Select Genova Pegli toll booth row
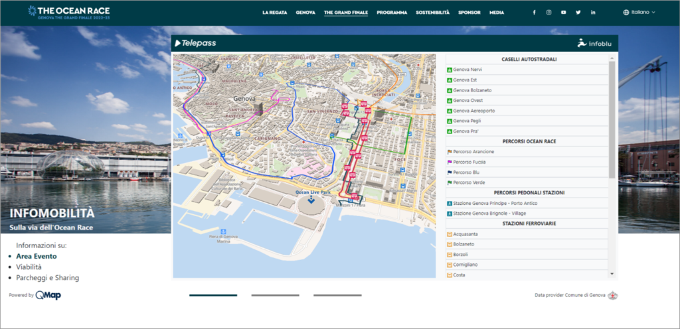Viewport: 680px width, 329px height. coord(527,121)
